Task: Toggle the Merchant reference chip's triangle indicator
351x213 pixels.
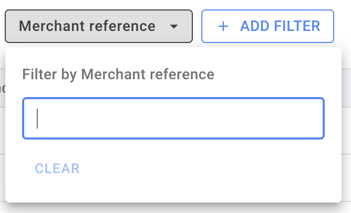Action: (x=174, y=27)
